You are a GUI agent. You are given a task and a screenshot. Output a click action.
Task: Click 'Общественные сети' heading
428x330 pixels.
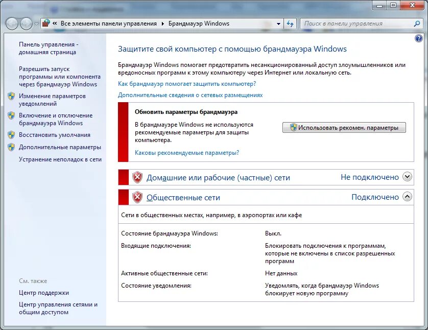(183, 198)
